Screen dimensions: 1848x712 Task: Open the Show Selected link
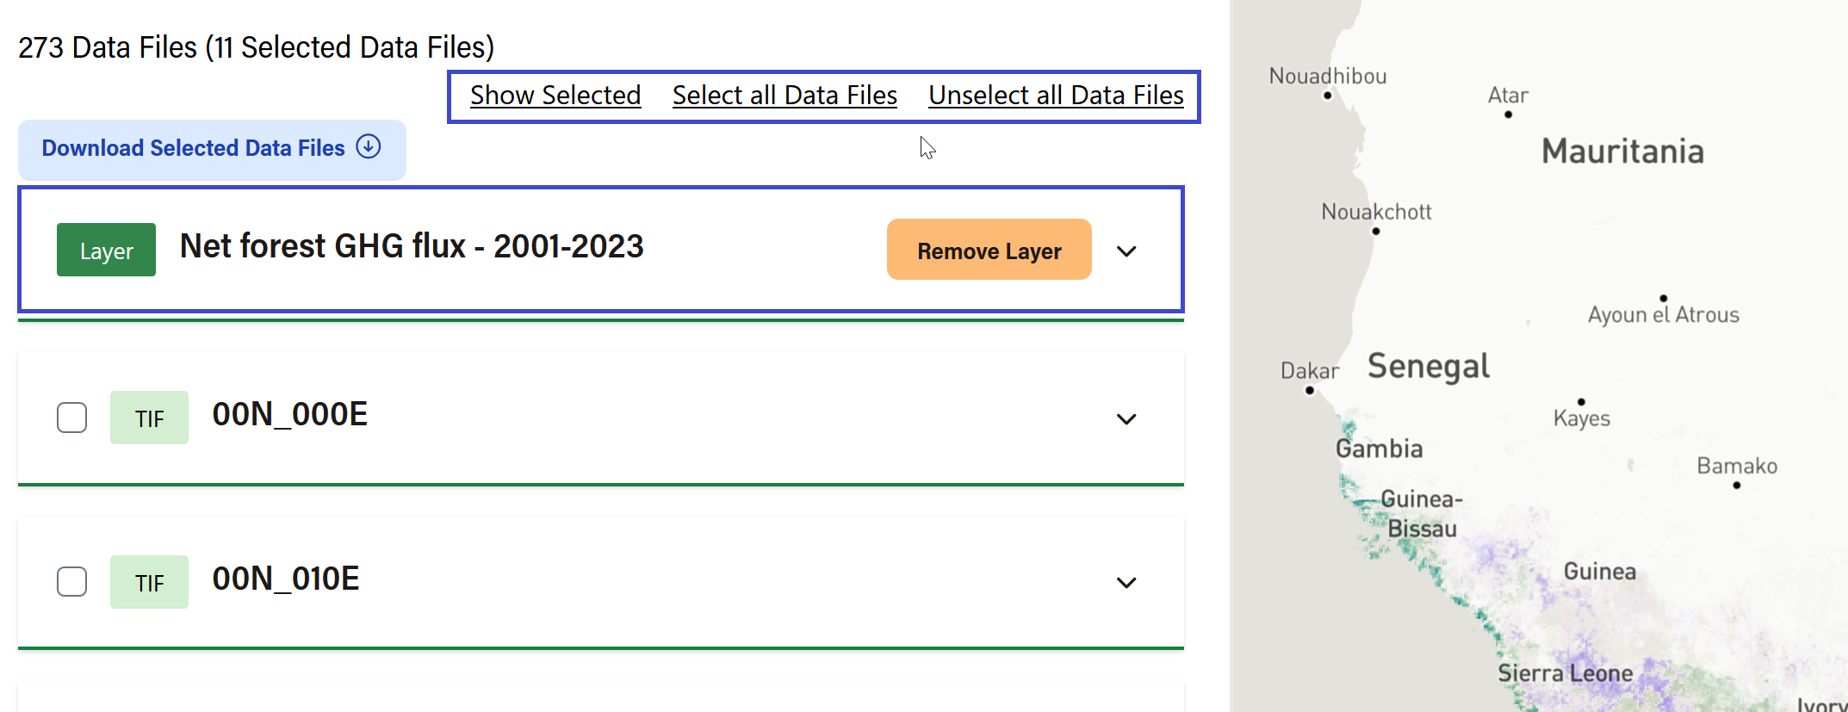(x=555, y=96)
